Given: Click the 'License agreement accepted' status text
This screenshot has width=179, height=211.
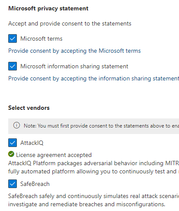Looking at the screenshot, I should (x=54, y=155).
